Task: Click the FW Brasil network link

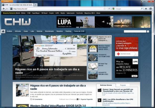Action: (44, 13)
